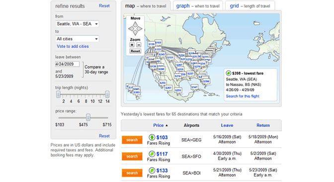This screenshot has height=182, width=334.
Task: Click the Reset link below the price range
Action: (x=104, y=136)
